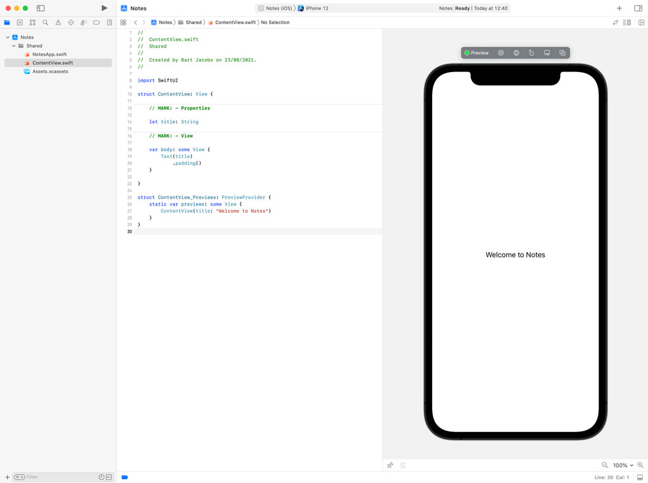Pin the preview canvas
648x483 pixels.
pos(390,465)
